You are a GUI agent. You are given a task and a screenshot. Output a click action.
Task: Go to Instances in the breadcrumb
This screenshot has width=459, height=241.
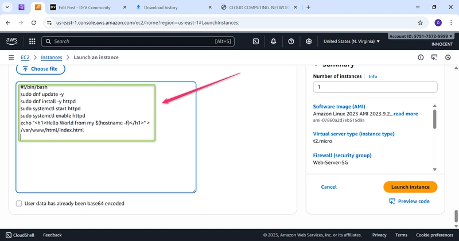tap(52, 57)
